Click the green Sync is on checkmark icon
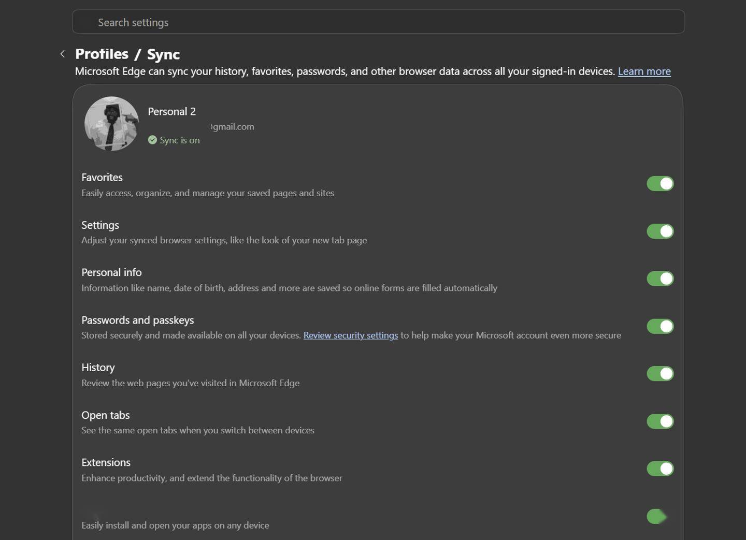 (x=152, y=140)
